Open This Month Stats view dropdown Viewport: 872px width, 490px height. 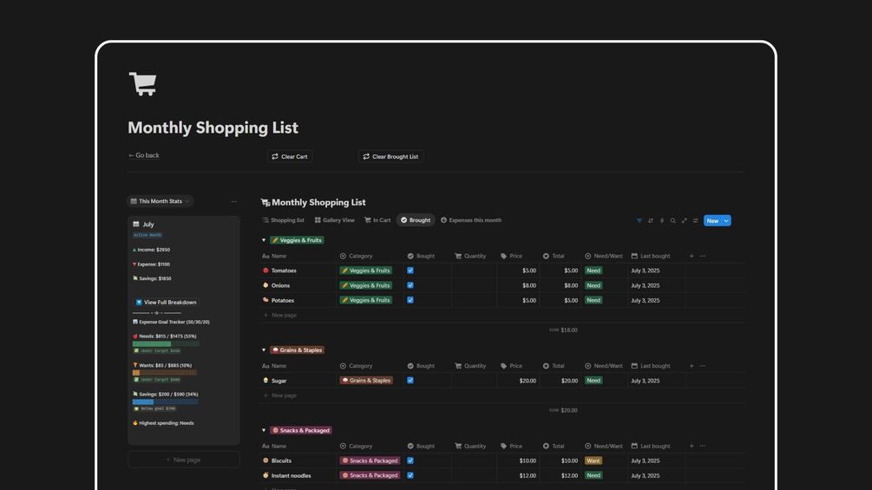[x=161, y=201]
